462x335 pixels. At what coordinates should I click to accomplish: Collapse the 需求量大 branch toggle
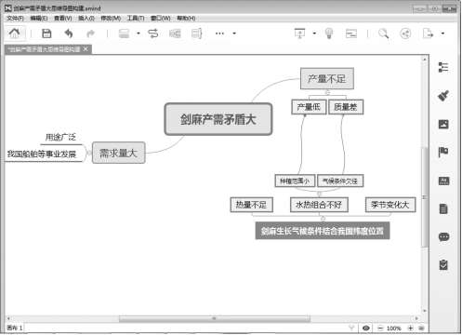(89, 153)
